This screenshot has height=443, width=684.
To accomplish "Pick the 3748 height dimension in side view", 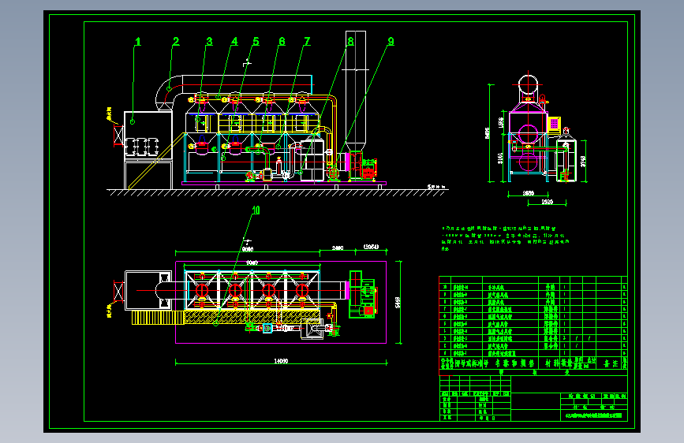I will [583, 162].
